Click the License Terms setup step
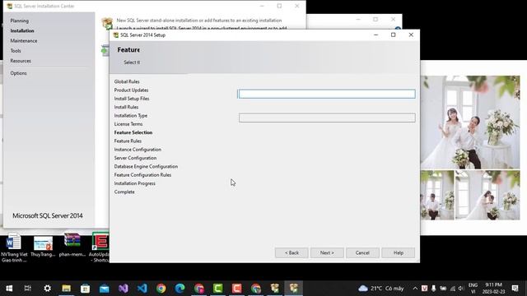The height and width of the screenshot is (296, 527). (128, 124)
